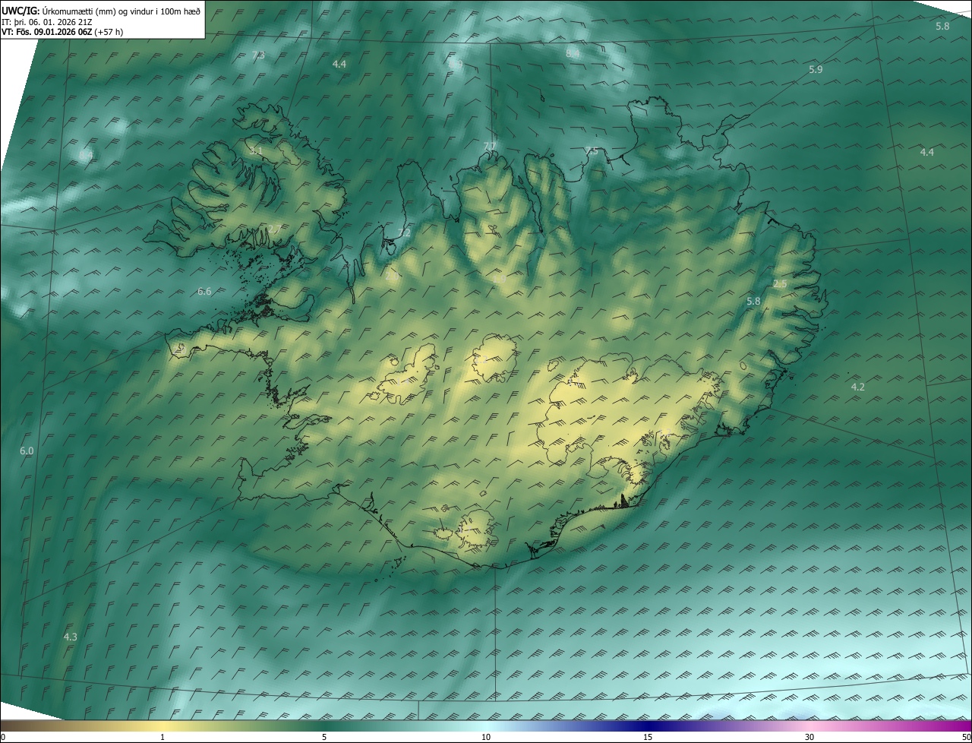Click the 5.9 value on map
The image size is (972, 743).
(816, 69)
